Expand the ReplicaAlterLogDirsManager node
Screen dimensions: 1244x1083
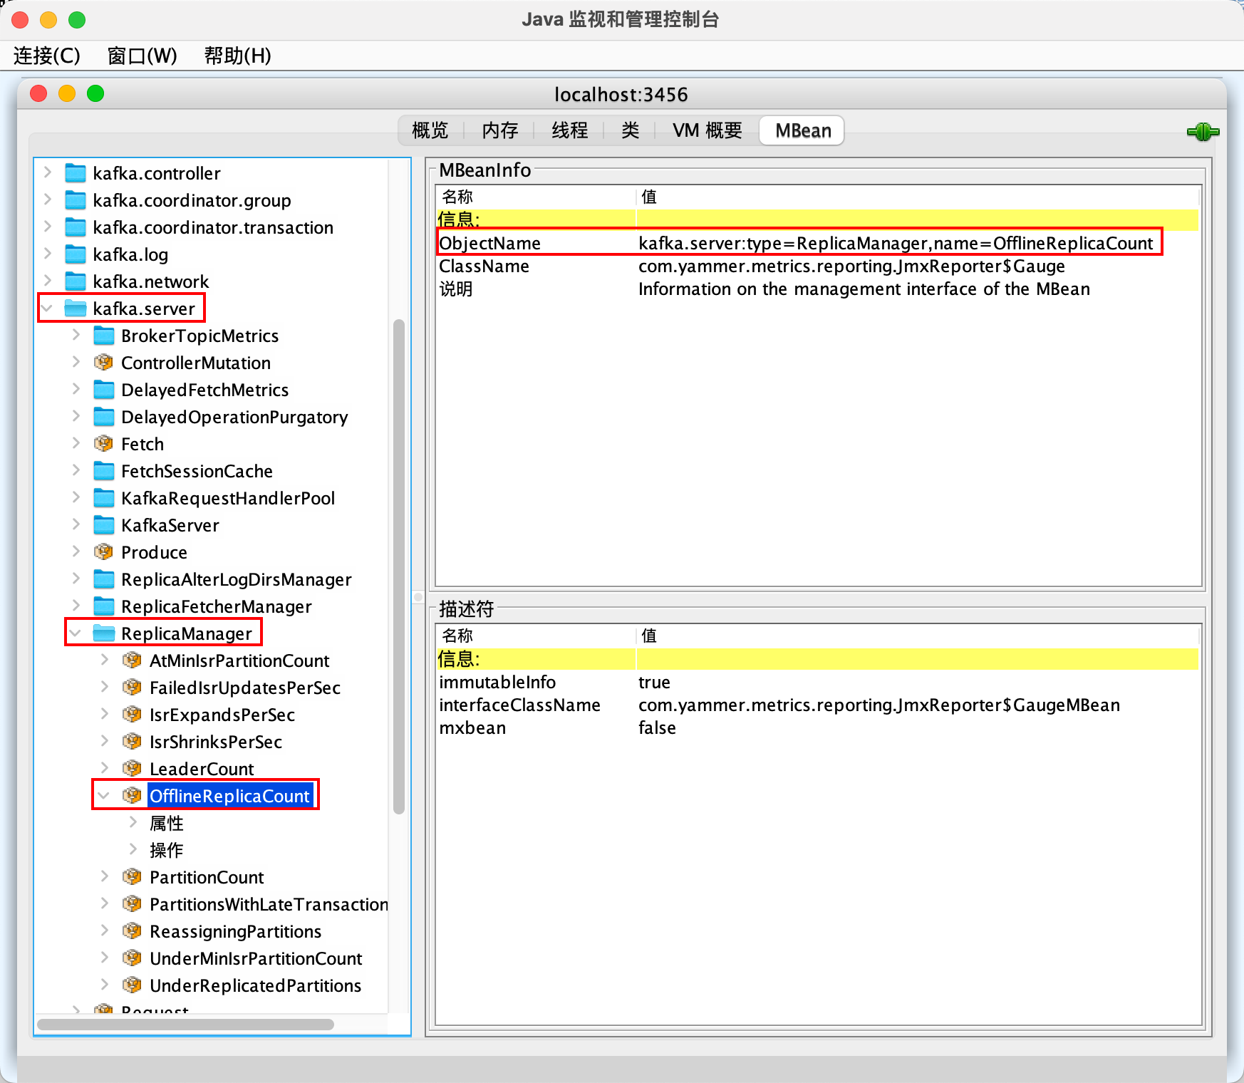[x=76, y=579]
